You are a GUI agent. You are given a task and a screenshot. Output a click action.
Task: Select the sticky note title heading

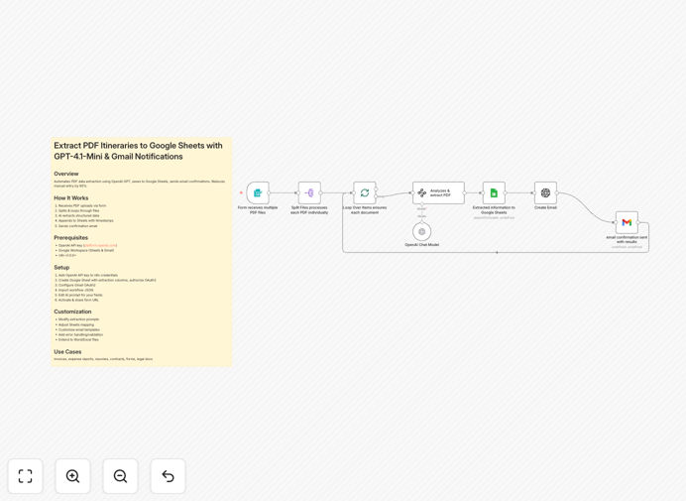click(138, 151)
